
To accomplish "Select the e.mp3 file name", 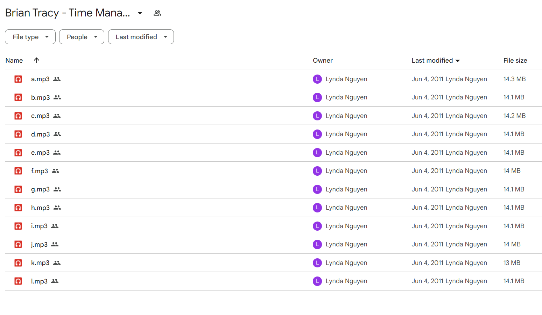I will [40, 153].
